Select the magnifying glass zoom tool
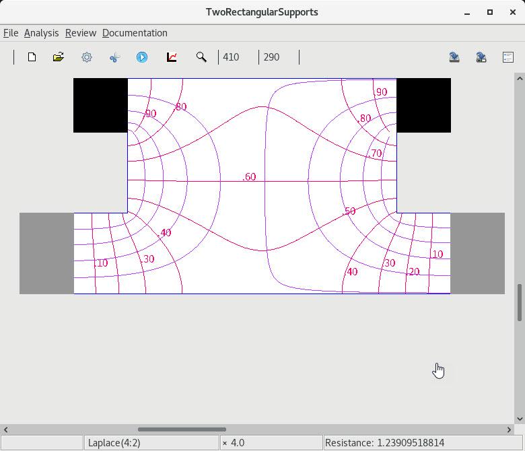 (201, 57)
